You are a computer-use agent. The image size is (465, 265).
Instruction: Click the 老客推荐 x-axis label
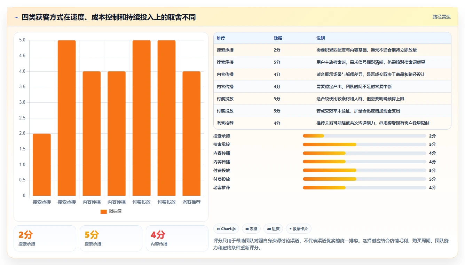pyautogui.click(x=191, y=202)
